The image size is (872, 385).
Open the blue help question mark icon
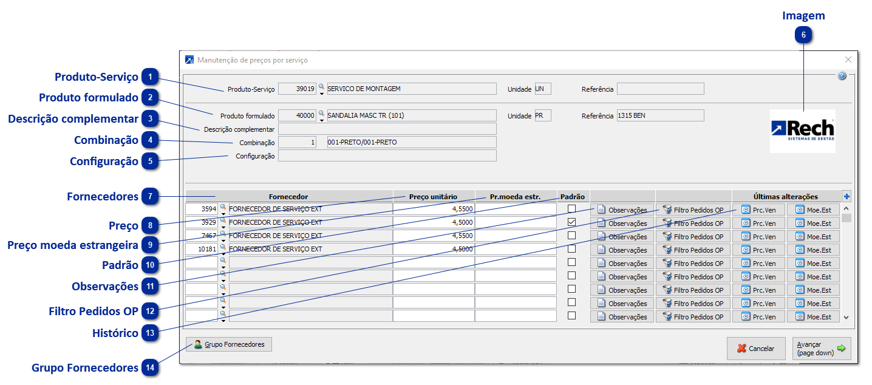click(x=842, y=76)
